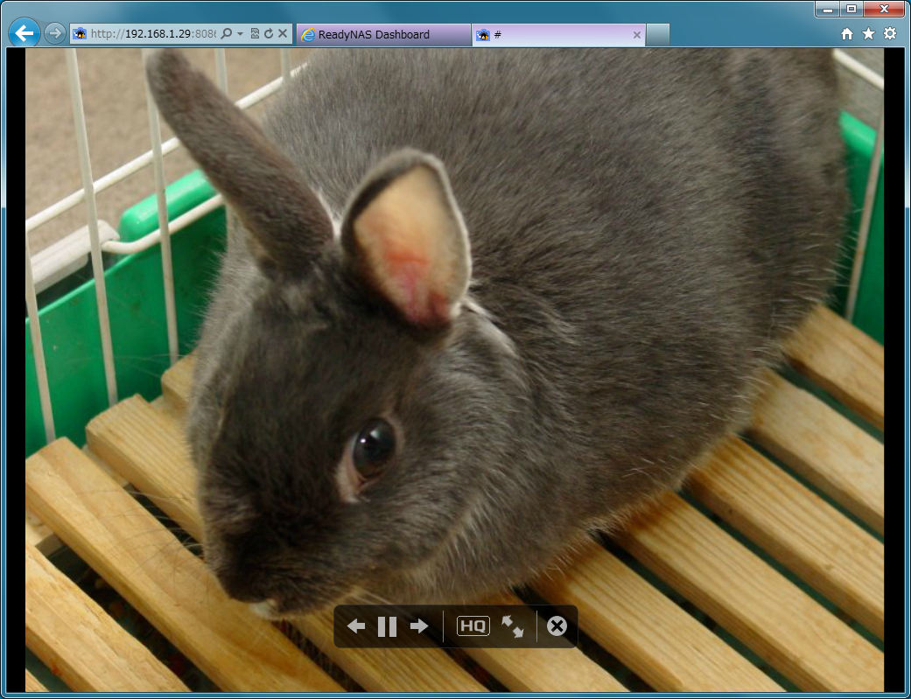The image size is (911, 699).
Task: Close the slideshow viewer overlay
Action: pos(557,626)
